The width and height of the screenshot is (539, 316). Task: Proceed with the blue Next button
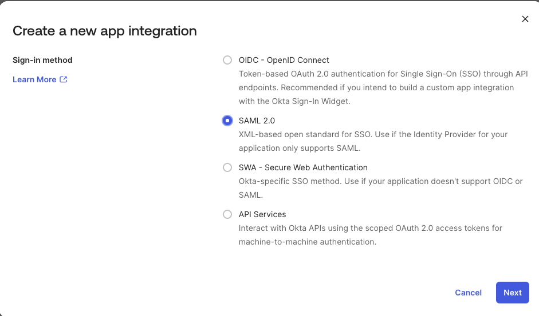click(512, 293)
